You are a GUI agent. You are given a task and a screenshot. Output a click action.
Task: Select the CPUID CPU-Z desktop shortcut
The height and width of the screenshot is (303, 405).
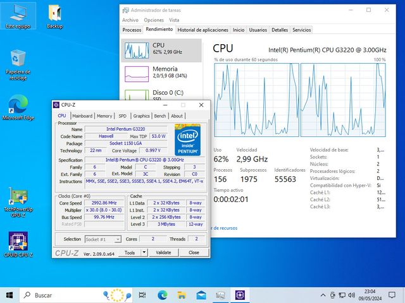[18, 244]
